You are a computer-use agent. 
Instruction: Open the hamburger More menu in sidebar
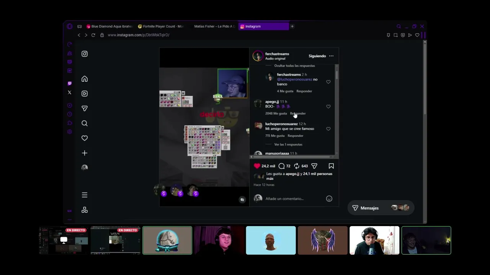85,195
